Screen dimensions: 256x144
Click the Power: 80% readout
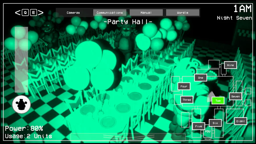(x=24, y=128)
